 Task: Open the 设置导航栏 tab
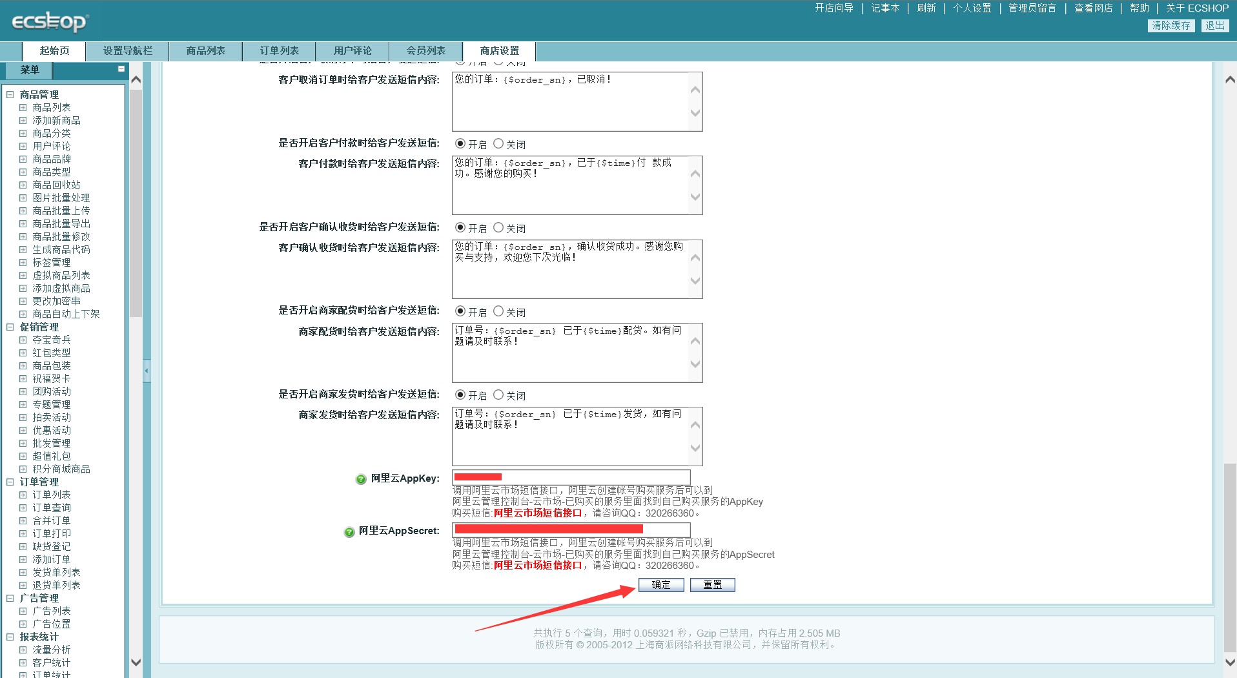click(x=128, y=51)
